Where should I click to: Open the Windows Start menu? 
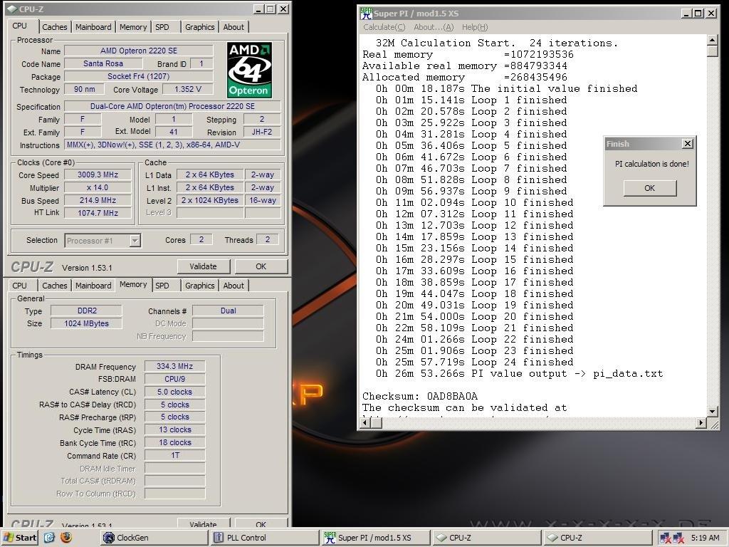19,538
